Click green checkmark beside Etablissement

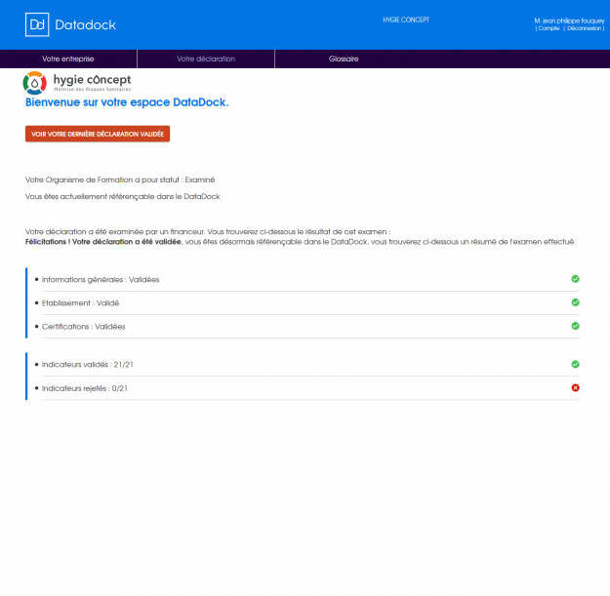point(575,302)
